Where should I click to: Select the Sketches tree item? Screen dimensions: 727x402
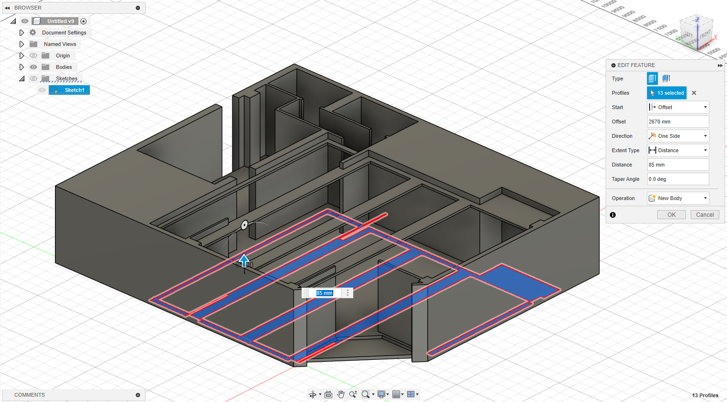pyautogui.click(x=66, y=78)
